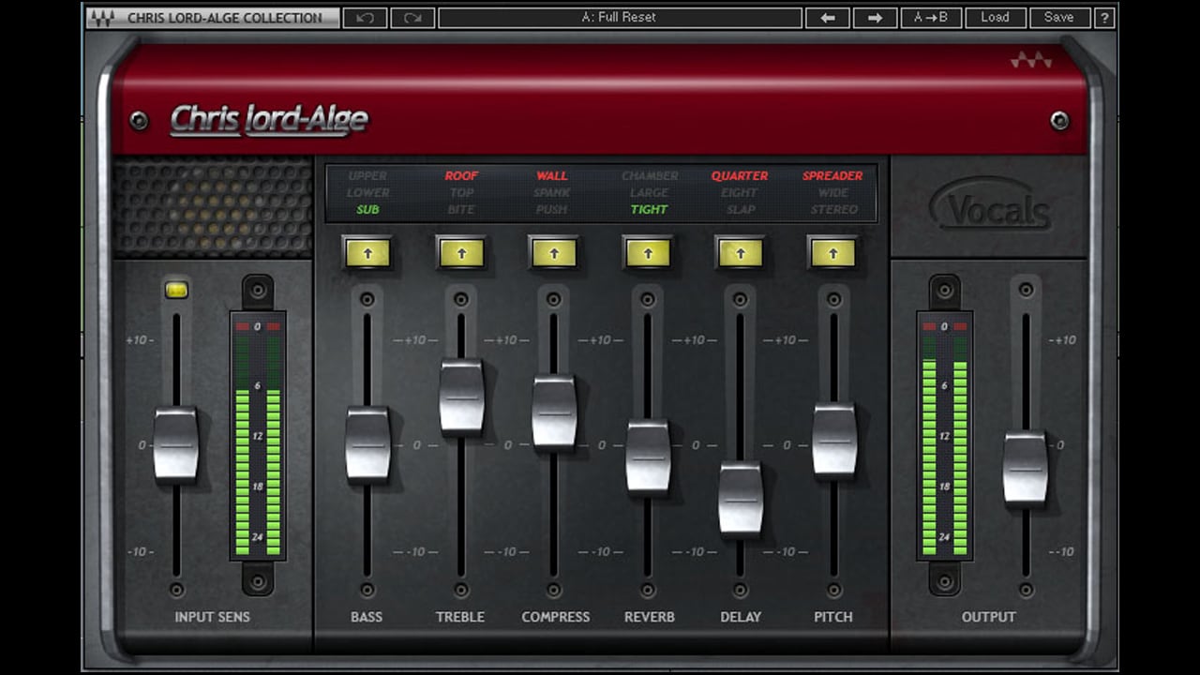Click the undo arrow in top toolbar
1200x675 pixels.
coord(364,17)
